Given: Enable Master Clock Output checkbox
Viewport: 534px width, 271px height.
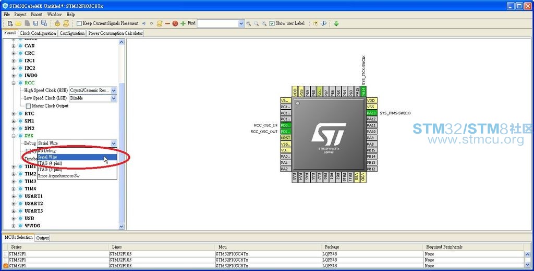Looking at the screenshot, I should click(x=28, y=106).
